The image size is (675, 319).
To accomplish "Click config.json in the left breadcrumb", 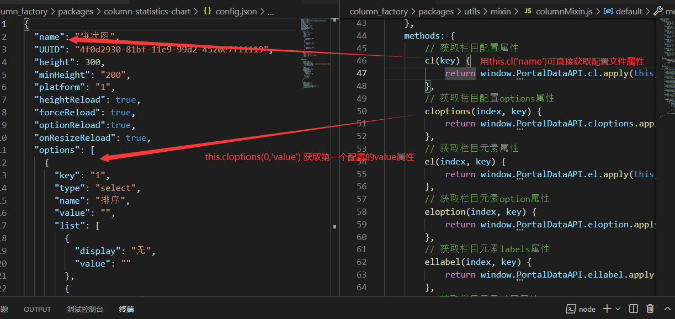I will (236, 11).
